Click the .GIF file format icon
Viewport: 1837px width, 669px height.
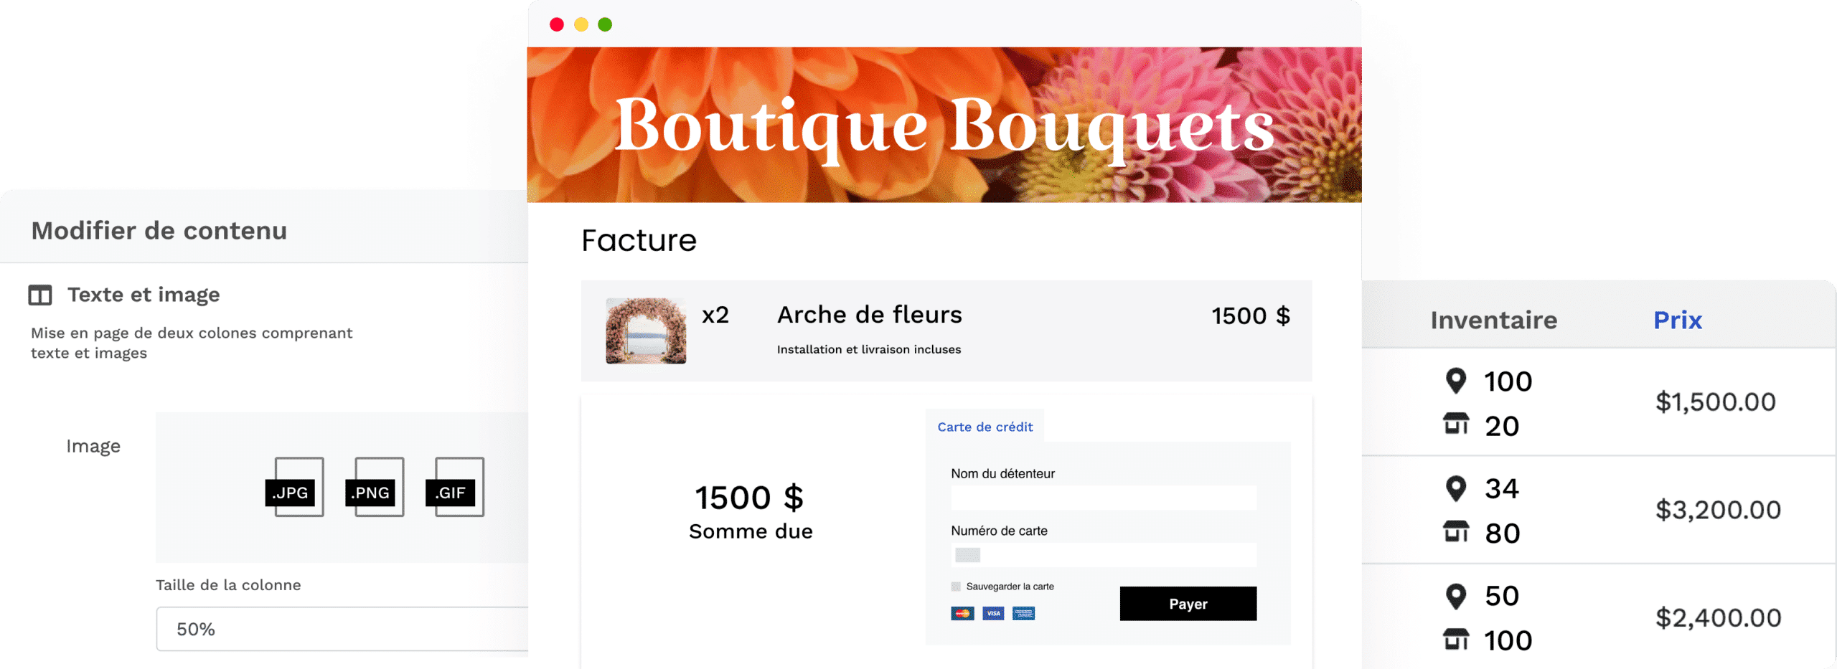(455, 487)
